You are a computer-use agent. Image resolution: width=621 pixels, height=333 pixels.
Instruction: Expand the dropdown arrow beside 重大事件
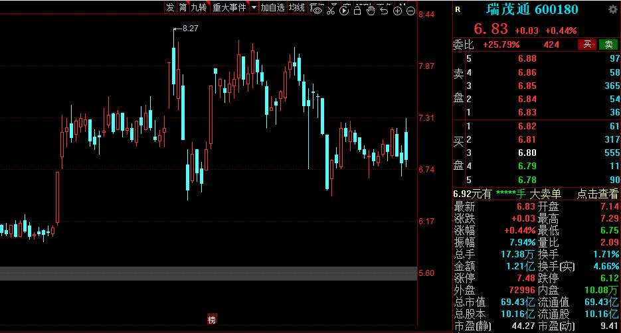pos(254,7)
